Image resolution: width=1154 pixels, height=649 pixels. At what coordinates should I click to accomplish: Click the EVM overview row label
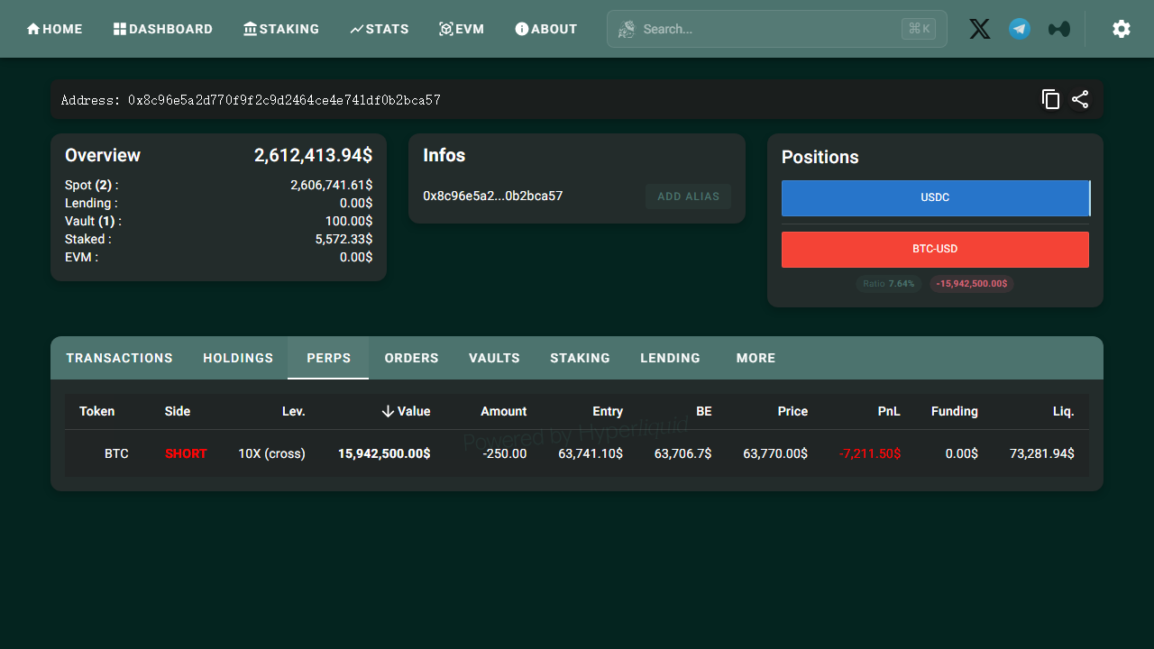tap(81, 257)
